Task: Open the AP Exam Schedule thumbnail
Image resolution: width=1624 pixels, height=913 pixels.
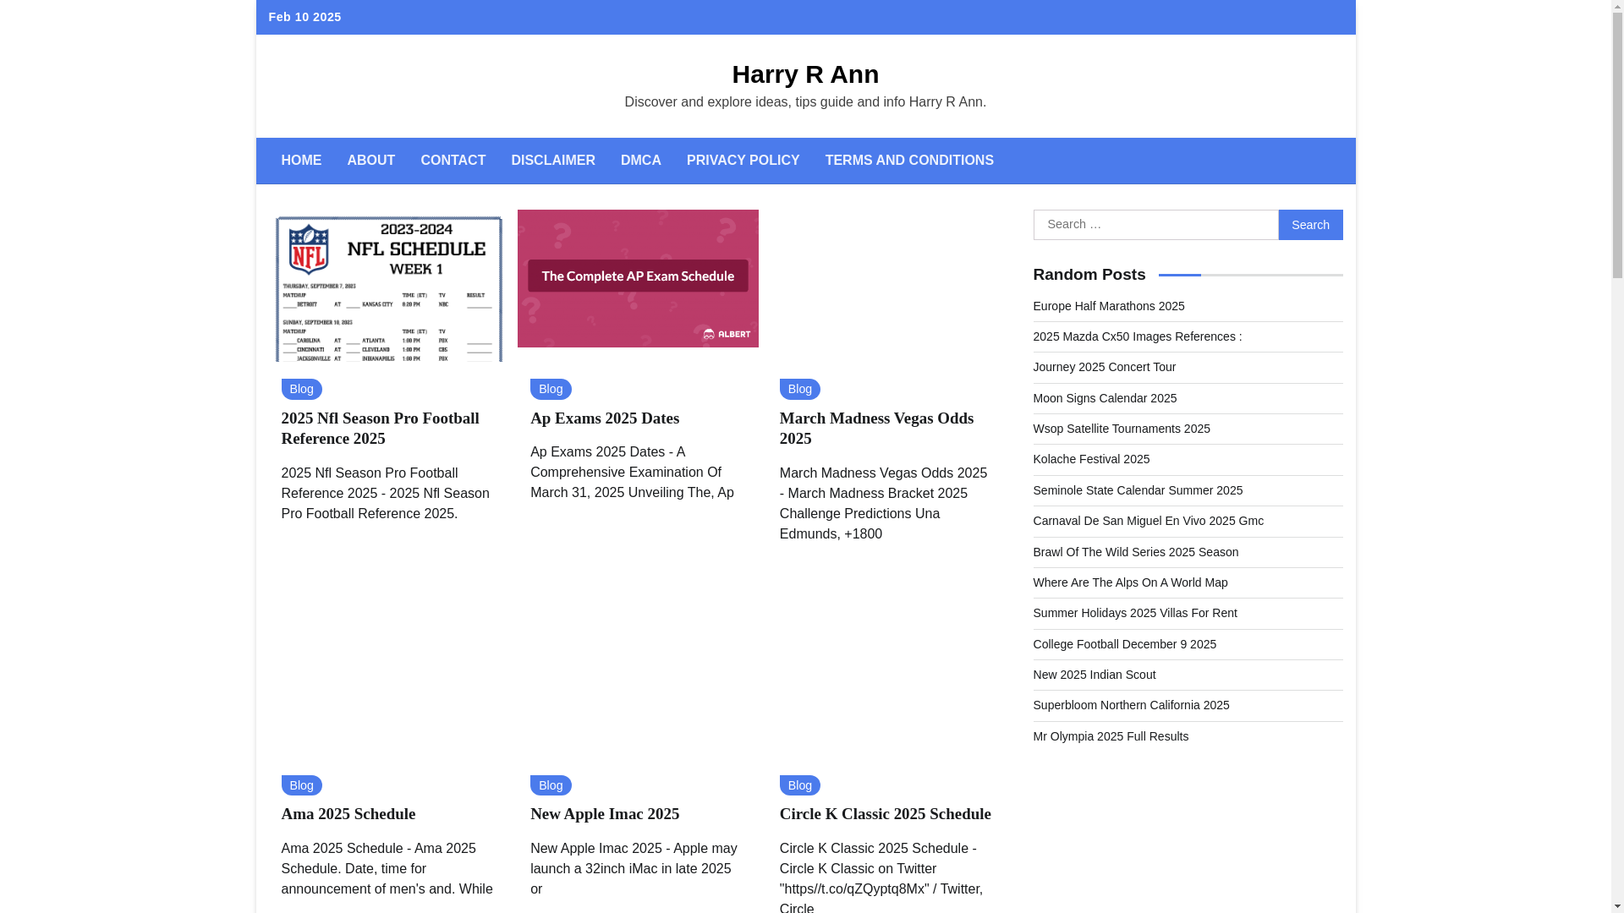Action: coord(638,278)
